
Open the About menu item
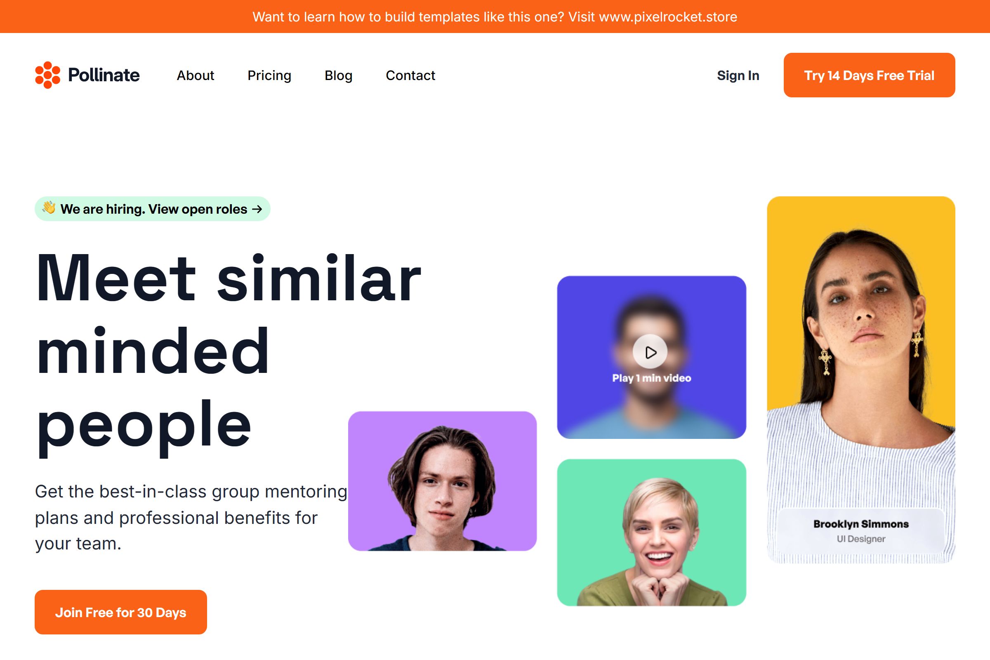(x=195, y=75)
